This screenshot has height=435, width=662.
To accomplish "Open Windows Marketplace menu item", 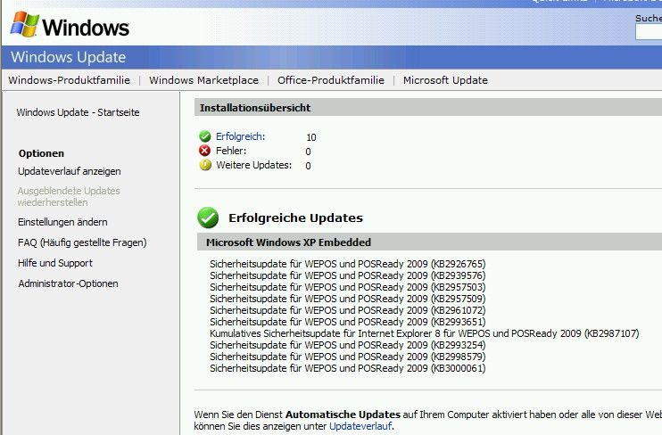I will pyautogui.click(x=203, y=80).
